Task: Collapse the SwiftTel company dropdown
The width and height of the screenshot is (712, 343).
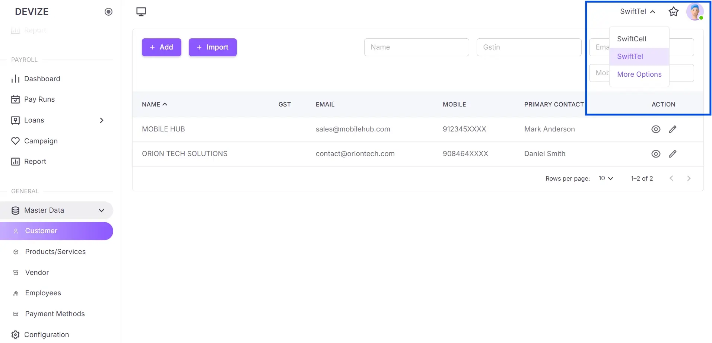Action: coord(638,12)
